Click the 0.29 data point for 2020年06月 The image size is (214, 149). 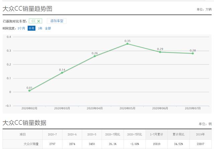[x=160, y=52]
